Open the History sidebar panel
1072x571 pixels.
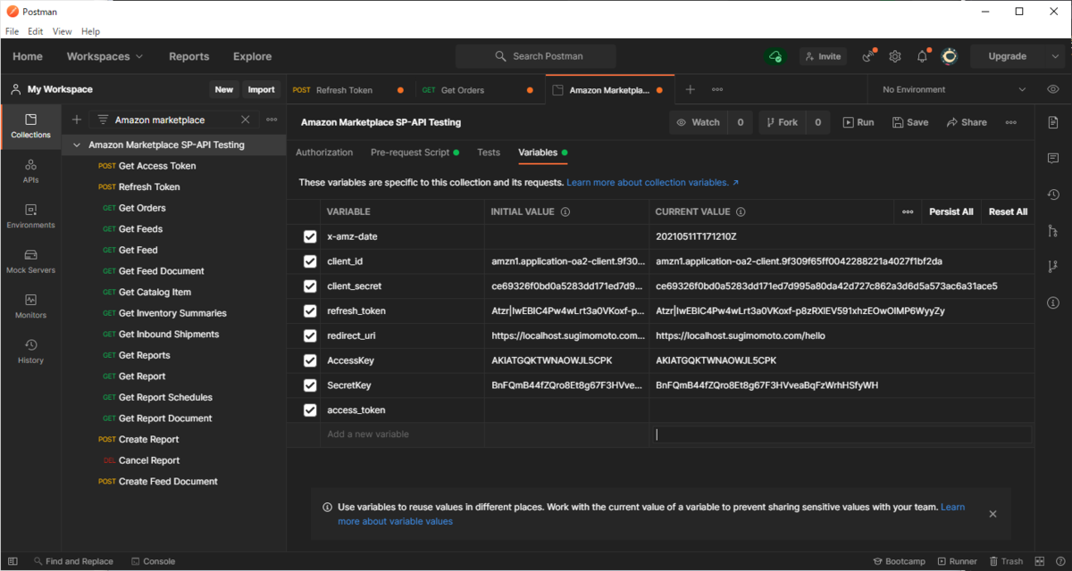[x=30, y=352]
